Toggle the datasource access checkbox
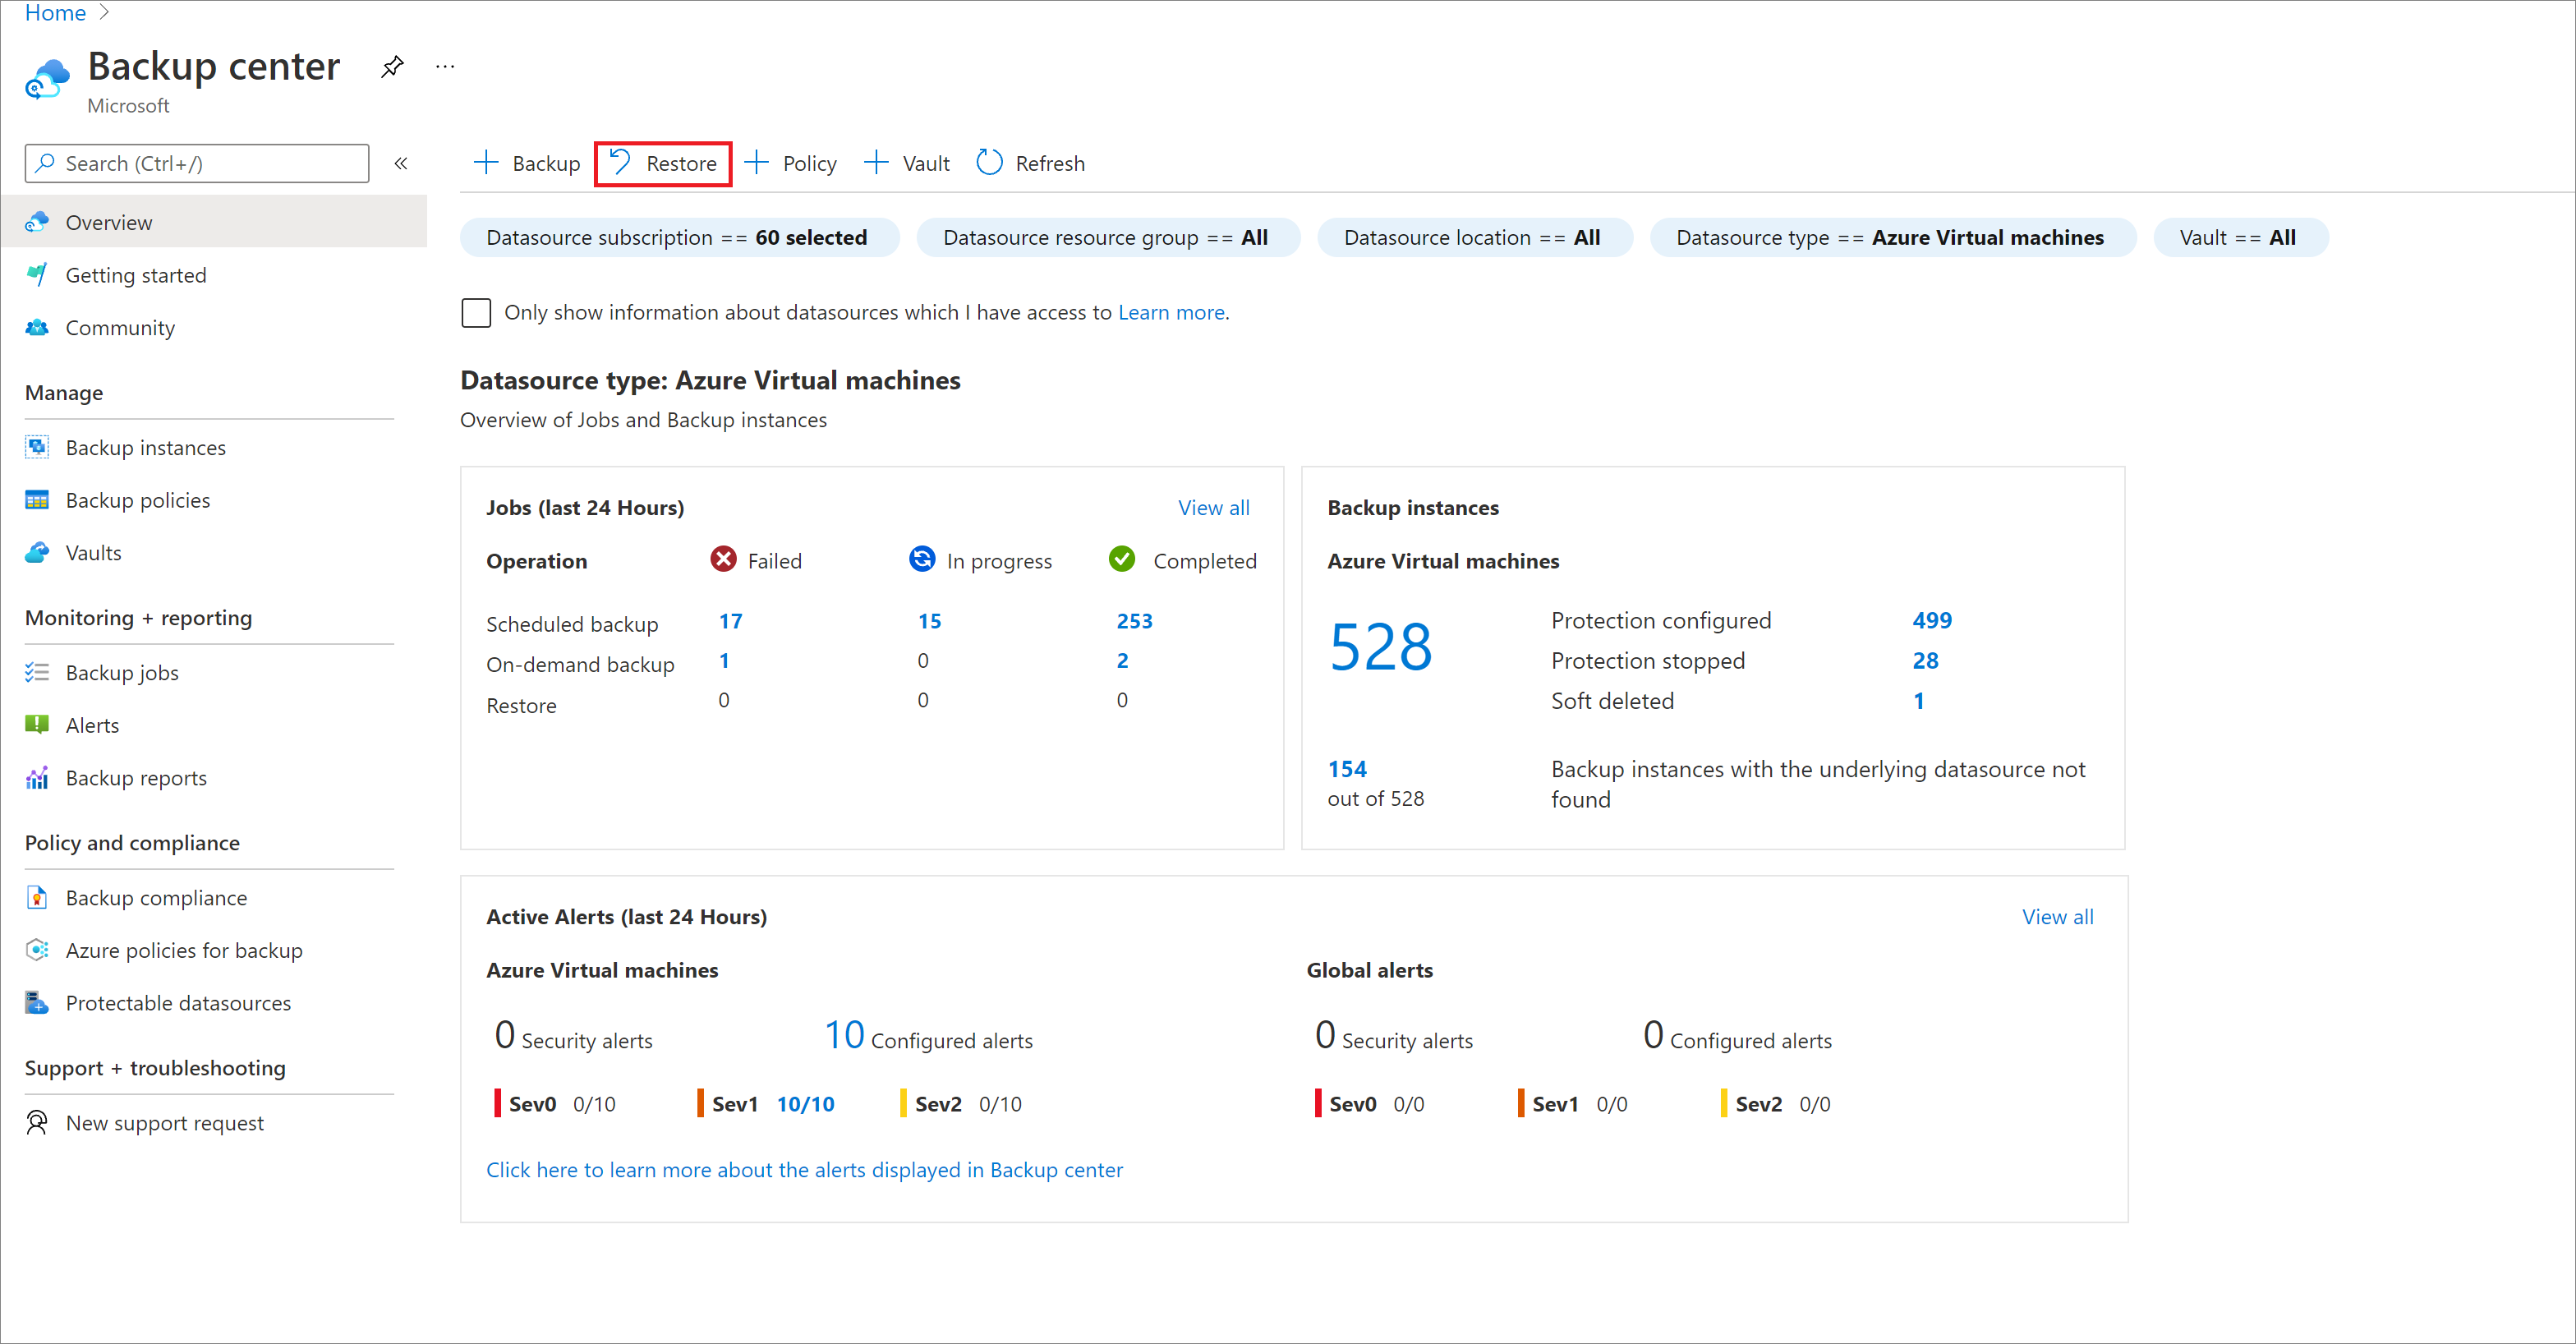 [479, 311]
